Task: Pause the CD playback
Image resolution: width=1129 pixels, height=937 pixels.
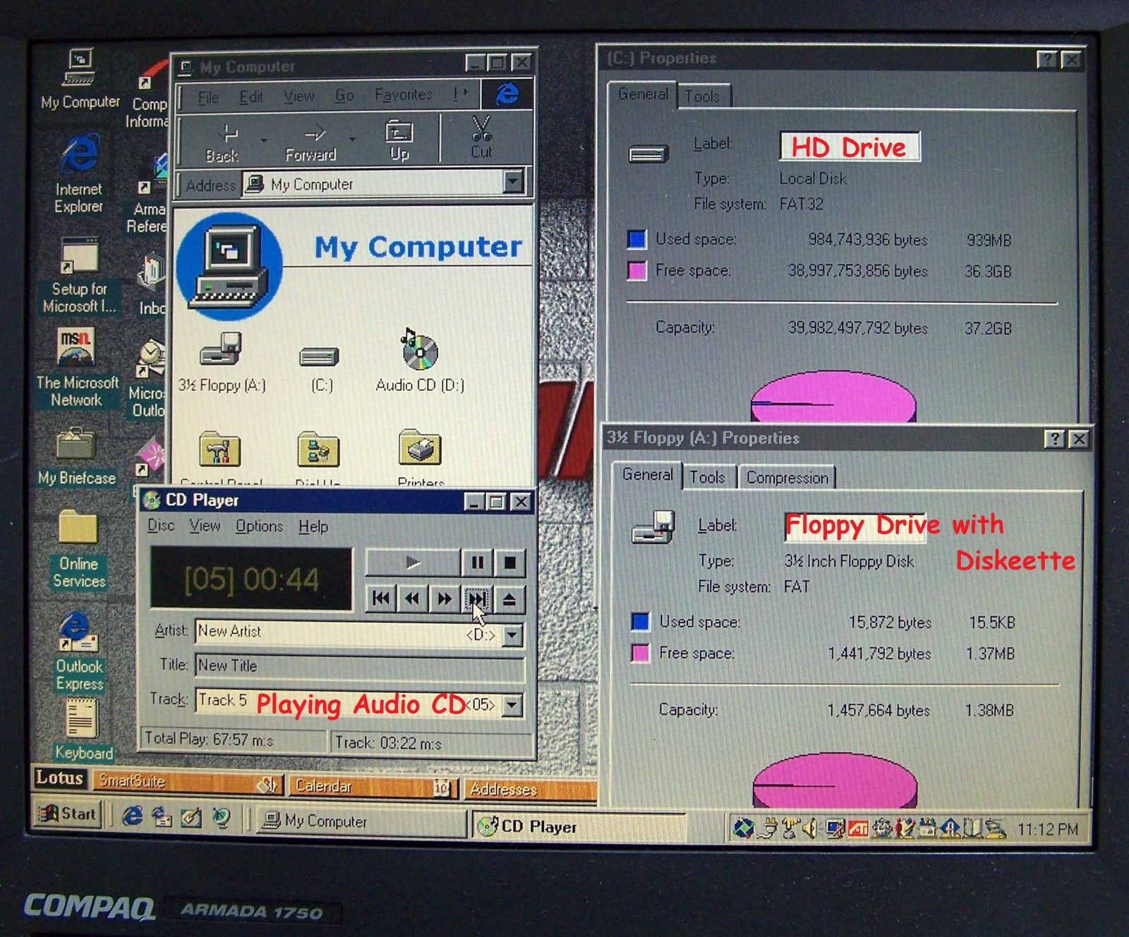Action: pos(478,562)
